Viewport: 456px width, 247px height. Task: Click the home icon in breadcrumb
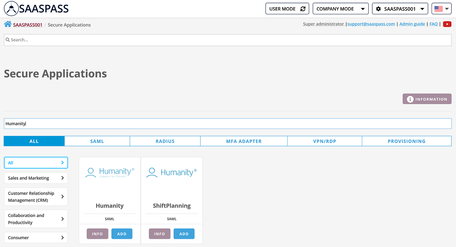pos(7,24)
